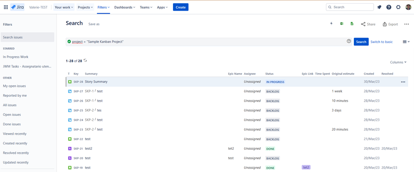The image size is (414, 172).
Task: Open the Apps dropdown
Action: pos(162,7)
